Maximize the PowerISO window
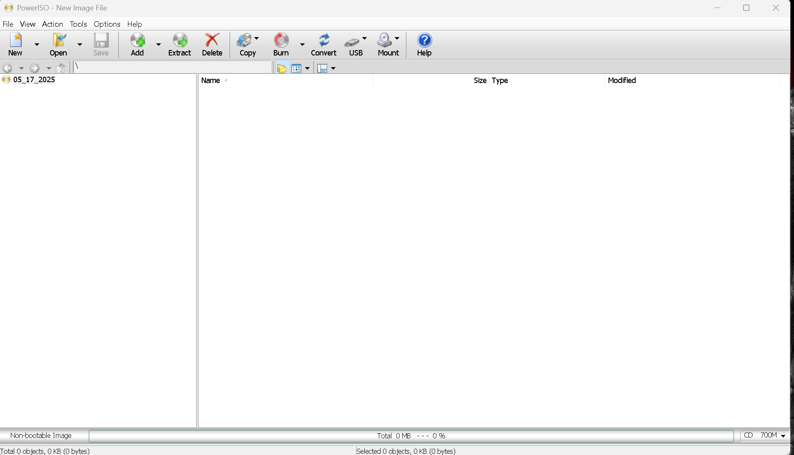The width and height of the screenshot is (794, 455). pyautogui.click(x=746, y=8)
